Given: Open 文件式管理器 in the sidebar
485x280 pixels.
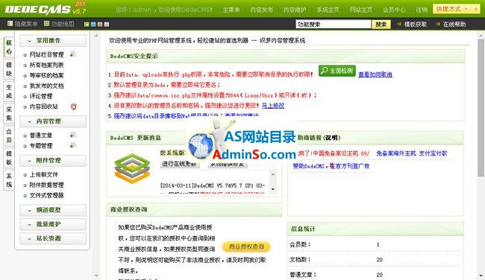Looking at the screenshot, I should tap(46, 195).
